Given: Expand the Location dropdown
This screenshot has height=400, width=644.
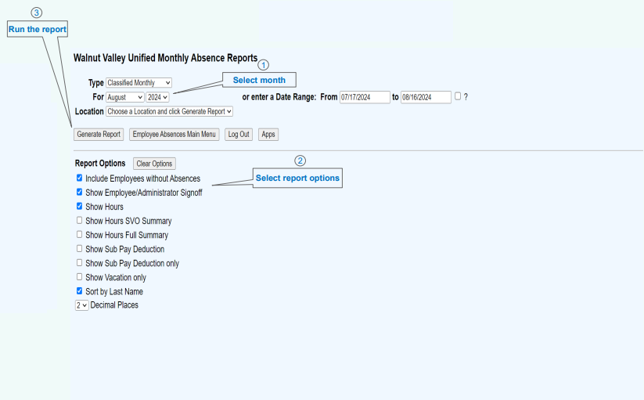Looking at the screenshot, I should tap(169, 112).
